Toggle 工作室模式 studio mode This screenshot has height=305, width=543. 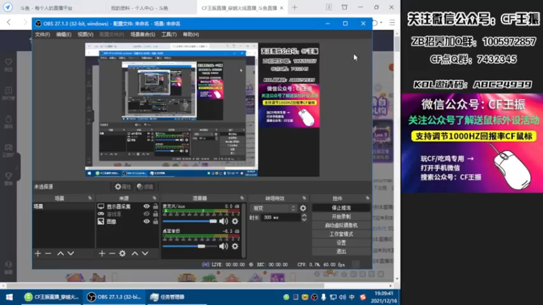[x=341, y=234]
